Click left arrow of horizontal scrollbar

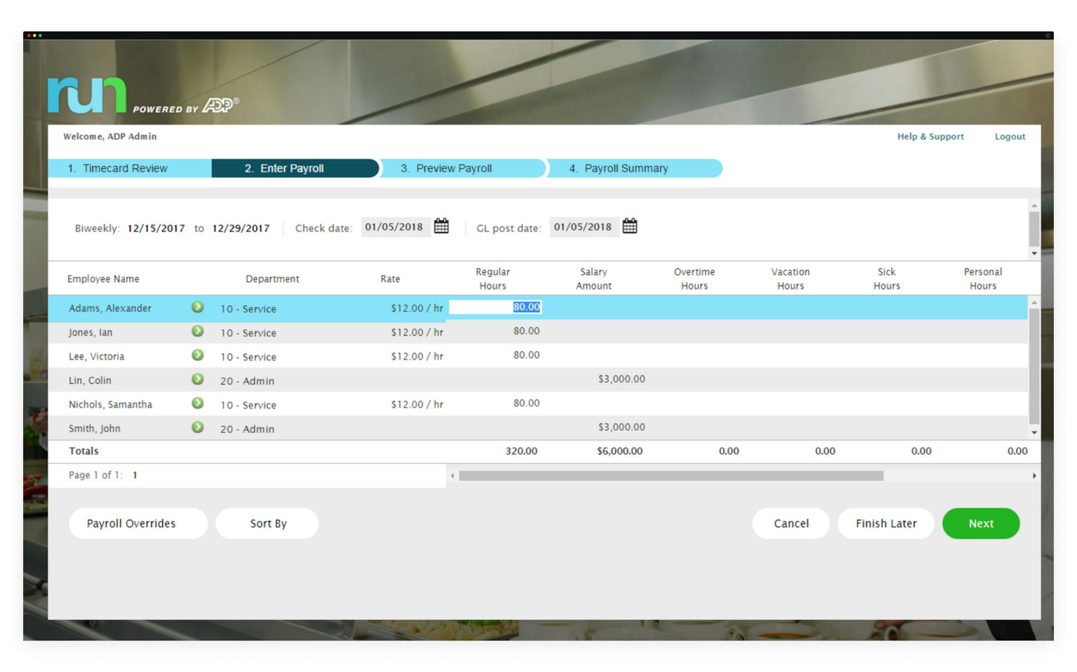tap(452, 476)
